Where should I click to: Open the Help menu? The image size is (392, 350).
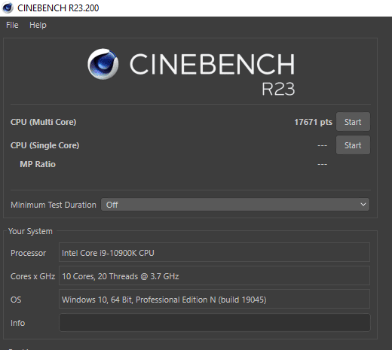tap(38, 25)
